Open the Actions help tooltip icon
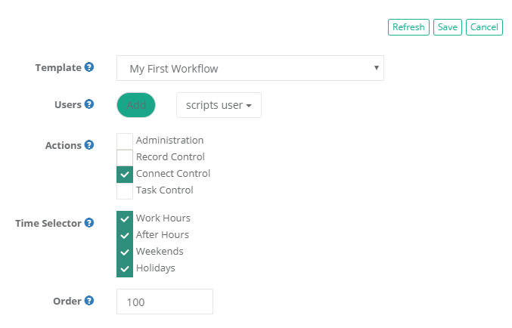Screen dimensions: 512x328 tap(89, 145)
